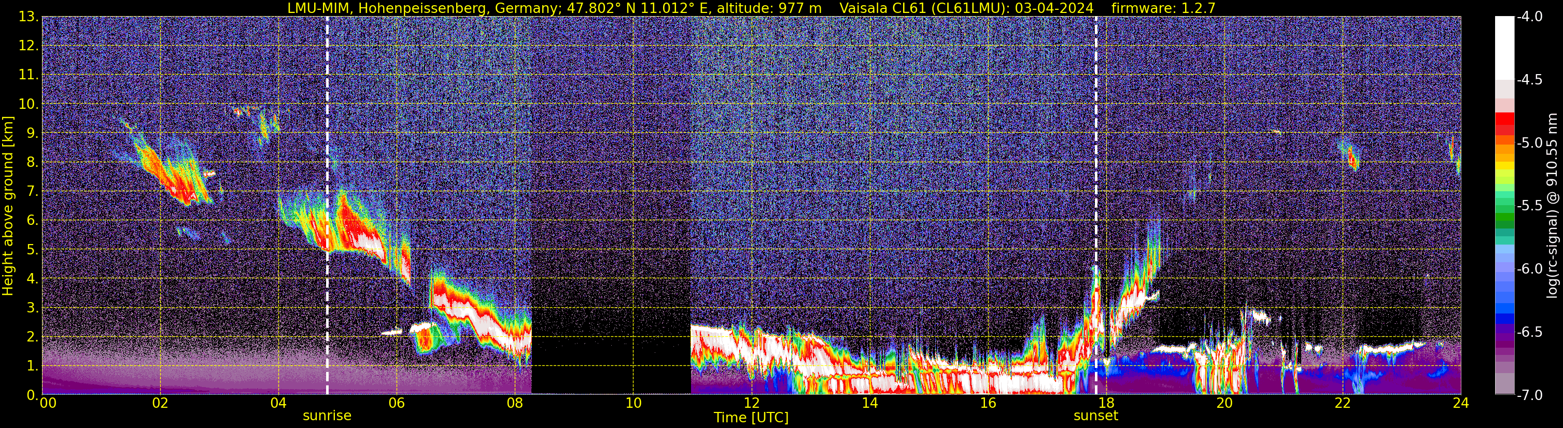Click the '22' time tick label
The image size is (1563, 428).
tap(1343, 403)
